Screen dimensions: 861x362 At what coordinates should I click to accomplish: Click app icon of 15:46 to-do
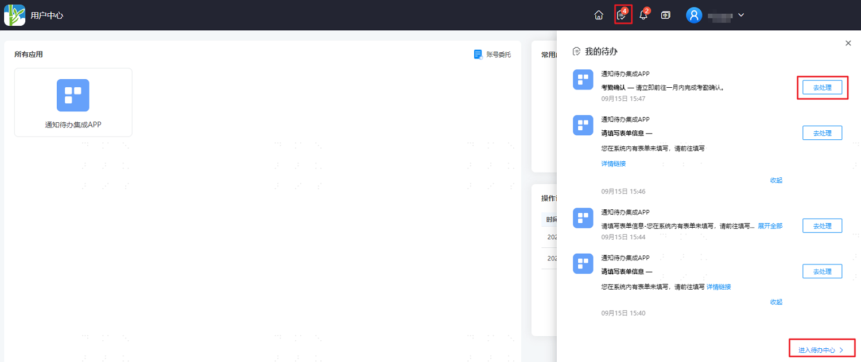[x=583, y=125]
